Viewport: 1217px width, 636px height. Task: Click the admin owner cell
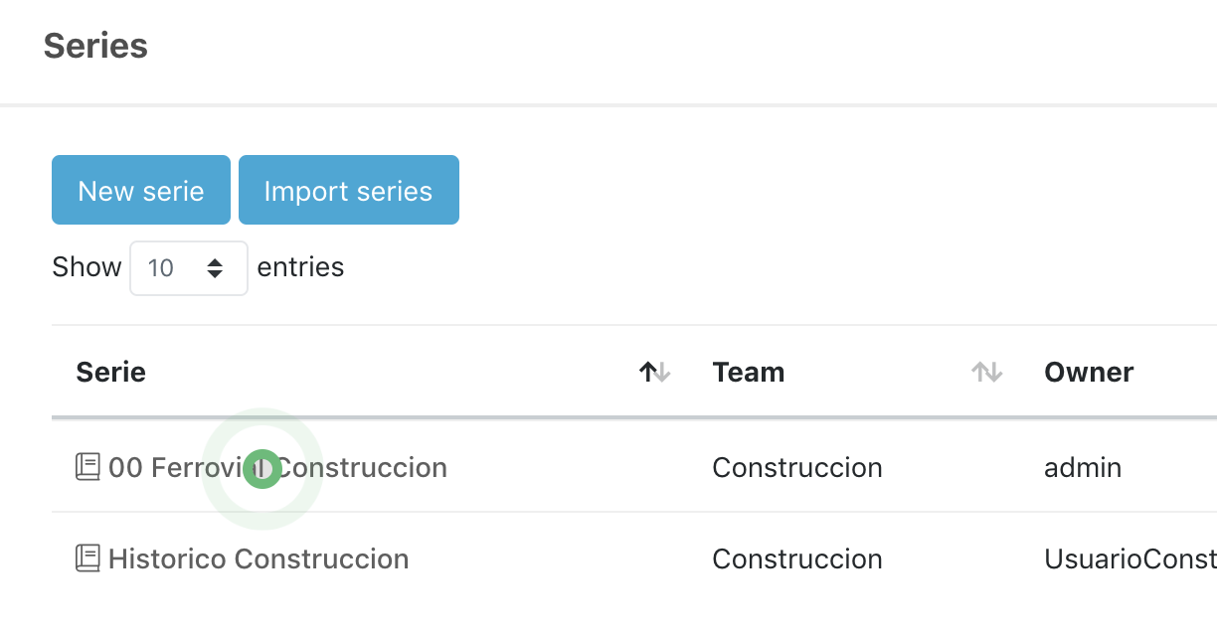tap(1083, 467)
